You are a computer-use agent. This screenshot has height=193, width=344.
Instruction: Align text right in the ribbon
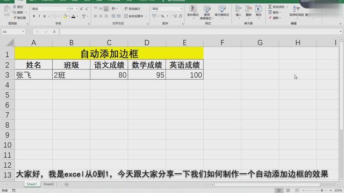click(x=106, y=16)
